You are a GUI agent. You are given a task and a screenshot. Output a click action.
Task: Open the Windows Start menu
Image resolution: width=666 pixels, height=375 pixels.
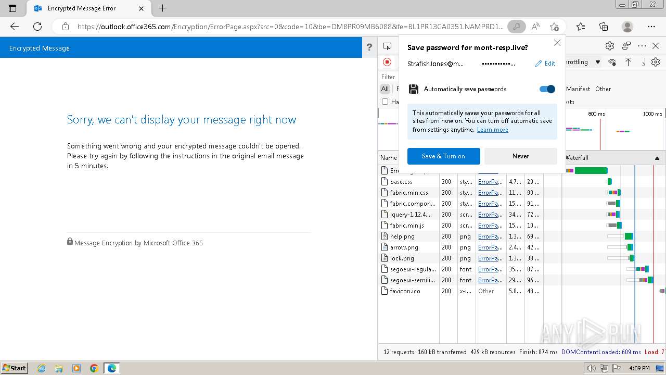(15, 368)
